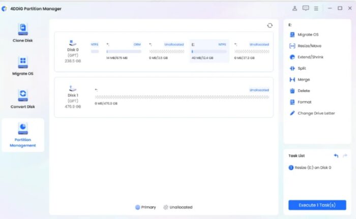
Task: Click the refresh disk list icon
Action: (x=270, y=25)
